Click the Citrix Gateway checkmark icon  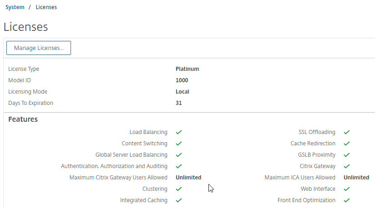click(x=347, y=166)
